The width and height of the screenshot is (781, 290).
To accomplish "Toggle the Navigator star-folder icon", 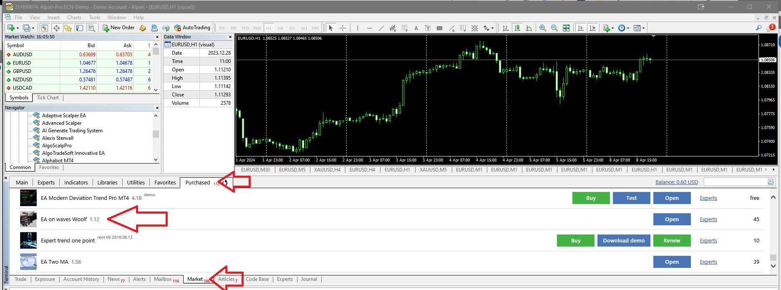I will click(68, 28).
